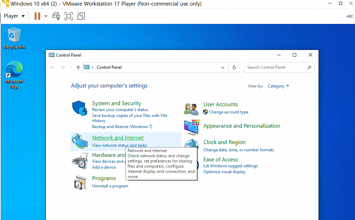Open Change date, time, or number formats
Screen dimensions: 355x220
pyautogui.click(x=239, y=150)
